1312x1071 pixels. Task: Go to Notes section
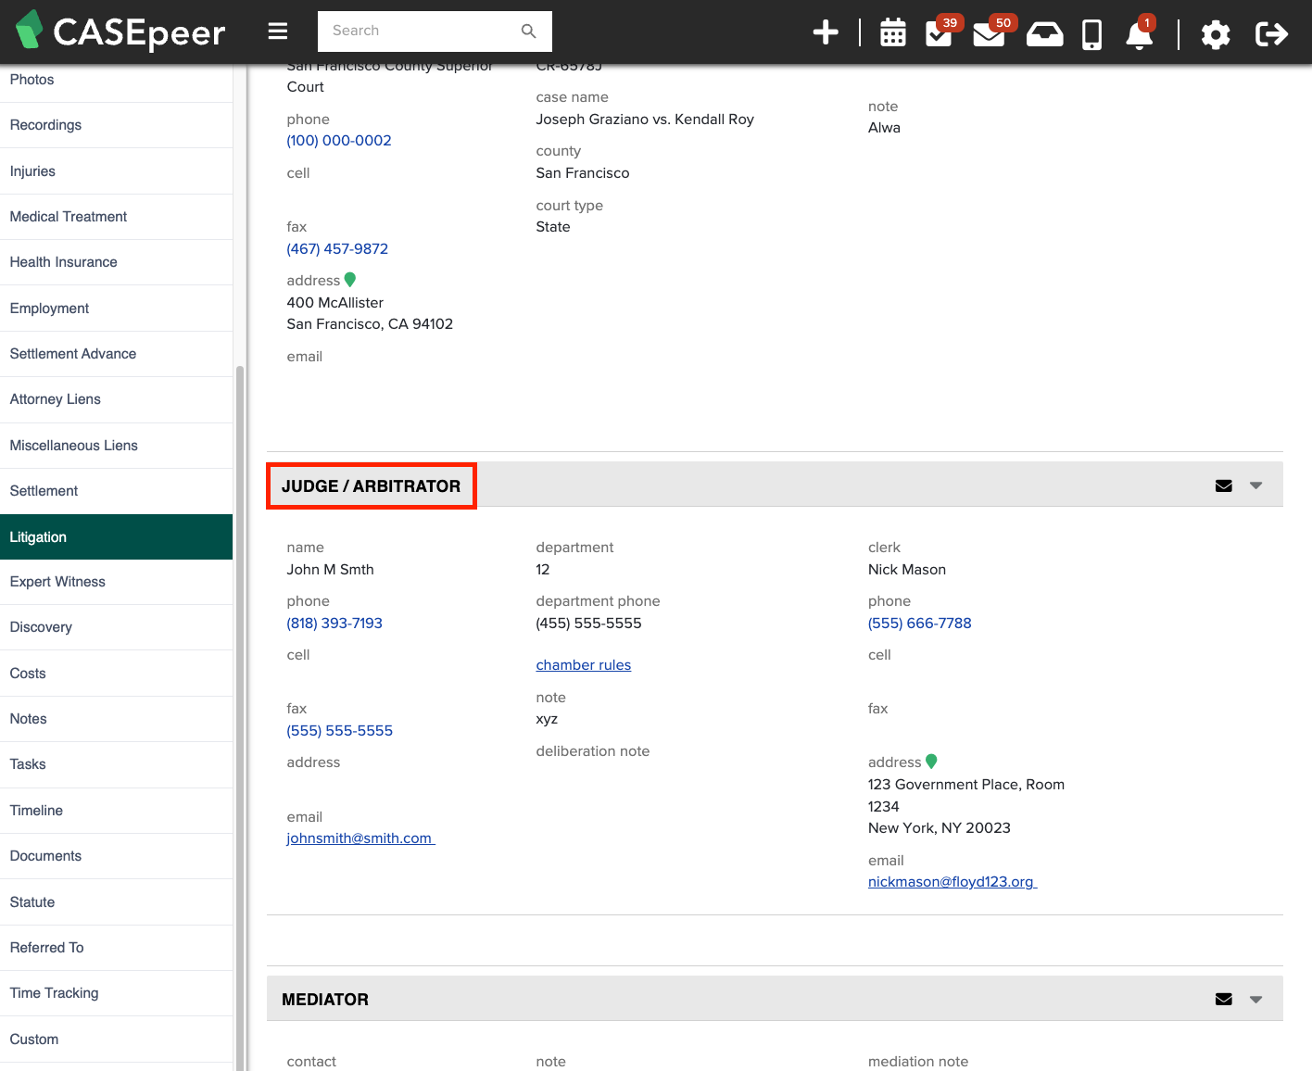116,719
